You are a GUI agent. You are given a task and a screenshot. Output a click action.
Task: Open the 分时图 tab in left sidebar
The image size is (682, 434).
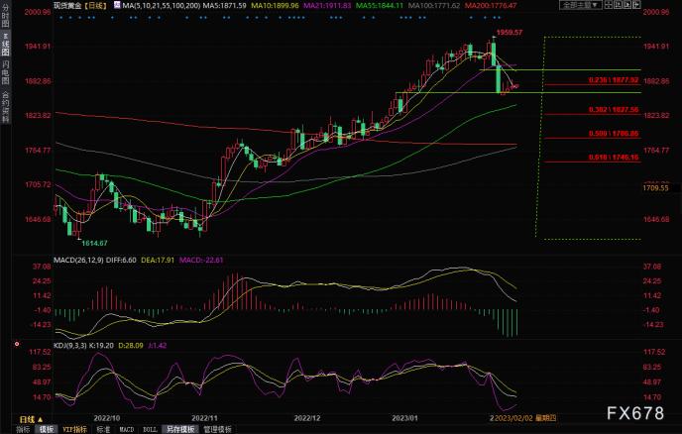[5, 16]
